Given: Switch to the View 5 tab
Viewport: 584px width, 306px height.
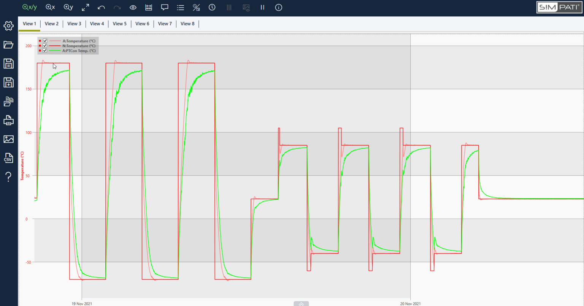Looking at the screenshot, I should [119, 24].
